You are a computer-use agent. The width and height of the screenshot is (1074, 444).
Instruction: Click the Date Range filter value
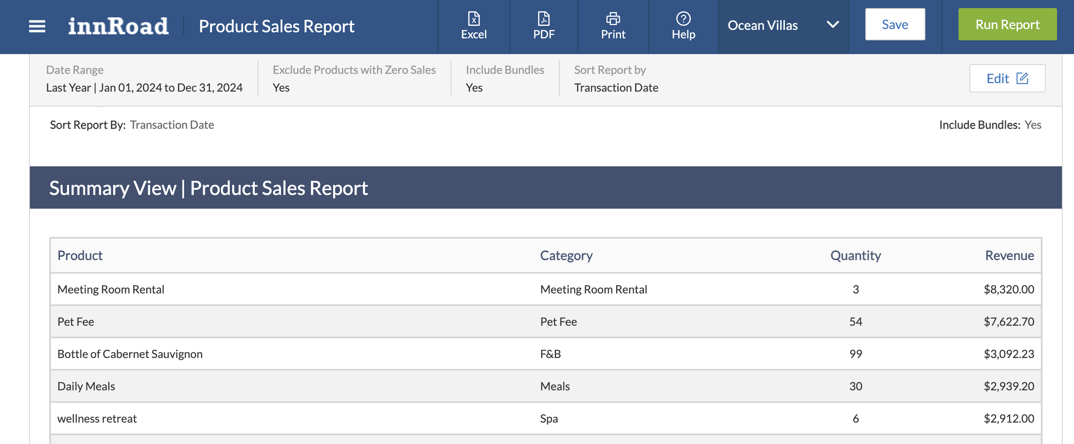click(144, 88)
